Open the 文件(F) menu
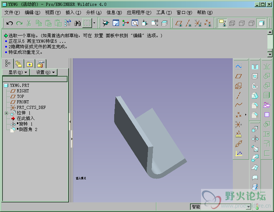Screen dimensions: 274x212 point(12,12)
